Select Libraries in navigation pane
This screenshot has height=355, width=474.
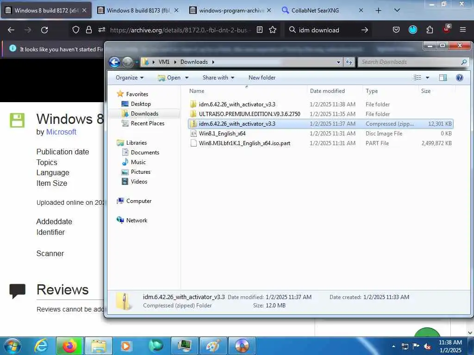(137, 143)
